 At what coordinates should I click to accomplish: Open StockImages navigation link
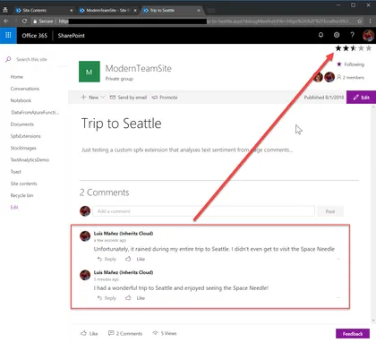point(23,148)
